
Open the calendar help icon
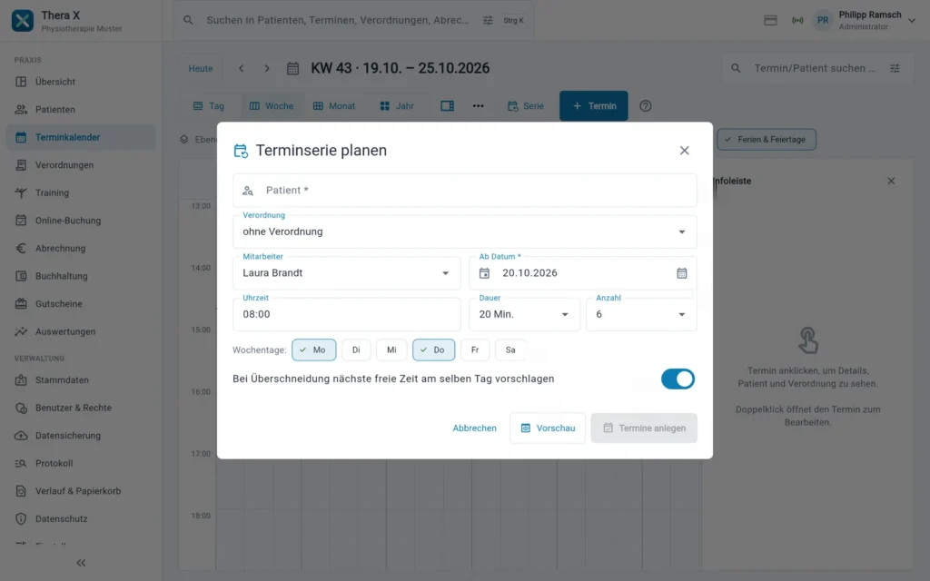point(646,106)
